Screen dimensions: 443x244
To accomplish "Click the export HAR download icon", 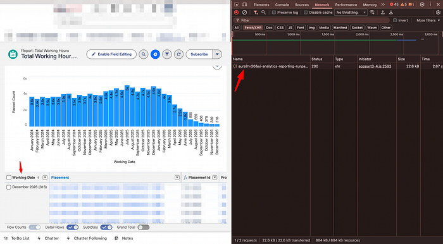I will tap(391, 13).
